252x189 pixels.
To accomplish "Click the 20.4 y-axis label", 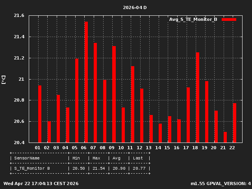I will pyautogui.click(x=19, y=143).
